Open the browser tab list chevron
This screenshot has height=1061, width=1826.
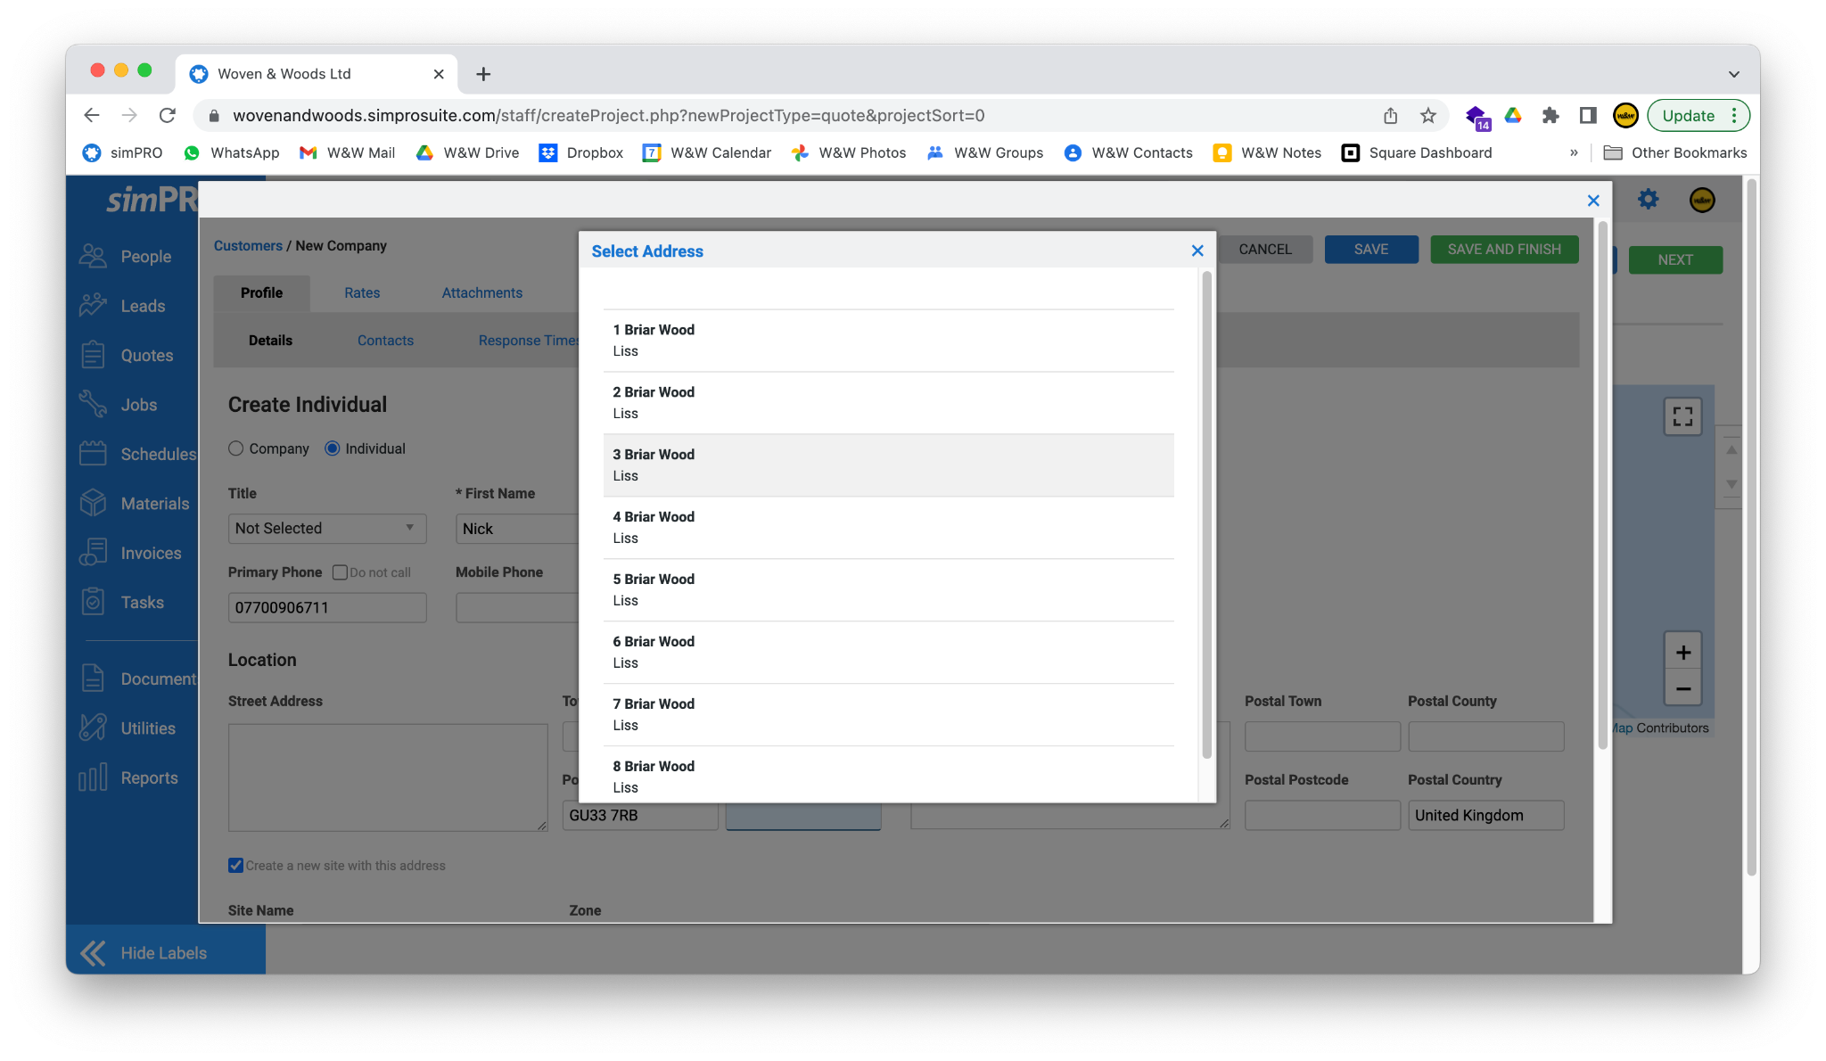click(x=1733, y=74)
